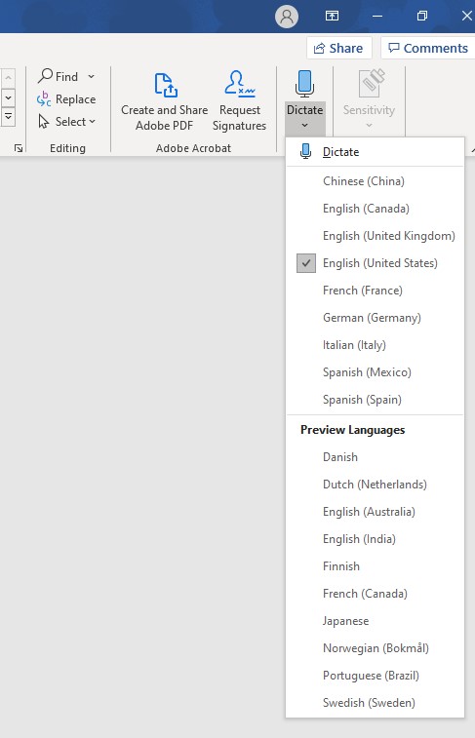The width and height of the screenshot is (475, 738).
Task: Pick German (Germany) language
Action: click(375, 318)
